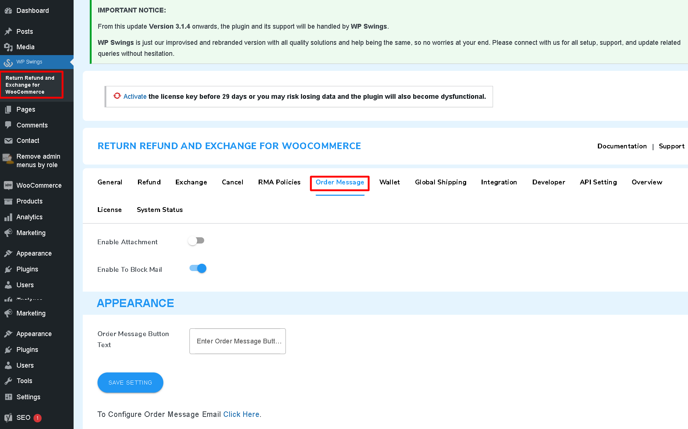
Task: Click Here link for email configuration
Action: pos(241,414)
